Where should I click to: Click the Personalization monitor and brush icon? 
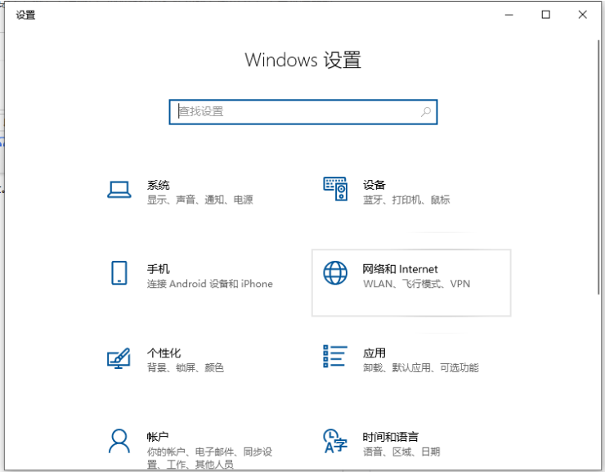click(119, 358)
